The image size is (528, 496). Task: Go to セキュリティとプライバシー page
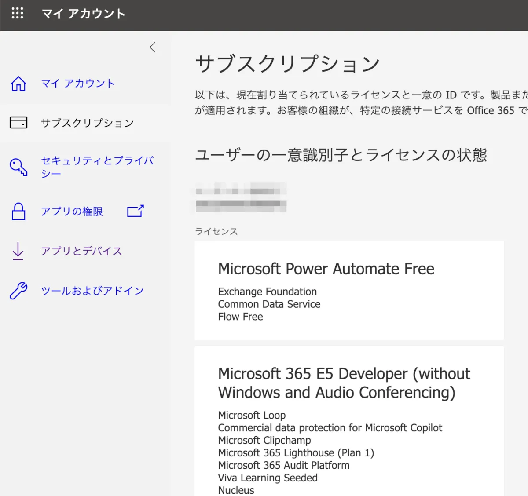pyautogui.click(x=97, y=167)
